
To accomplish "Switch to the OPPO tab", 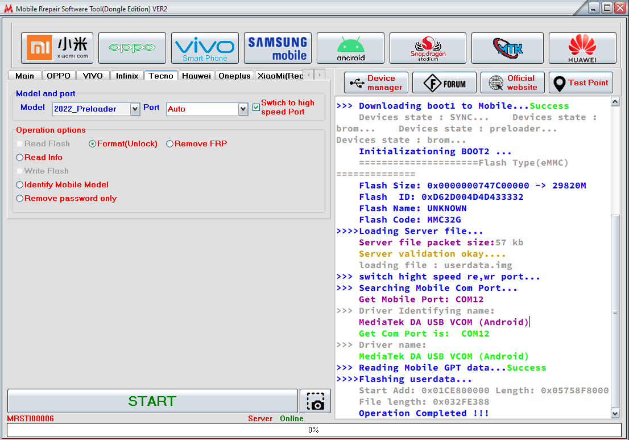I will click(59, 76).
